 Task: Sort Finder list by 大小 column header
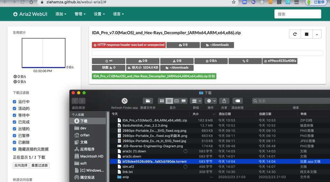[x=204, y=114]
